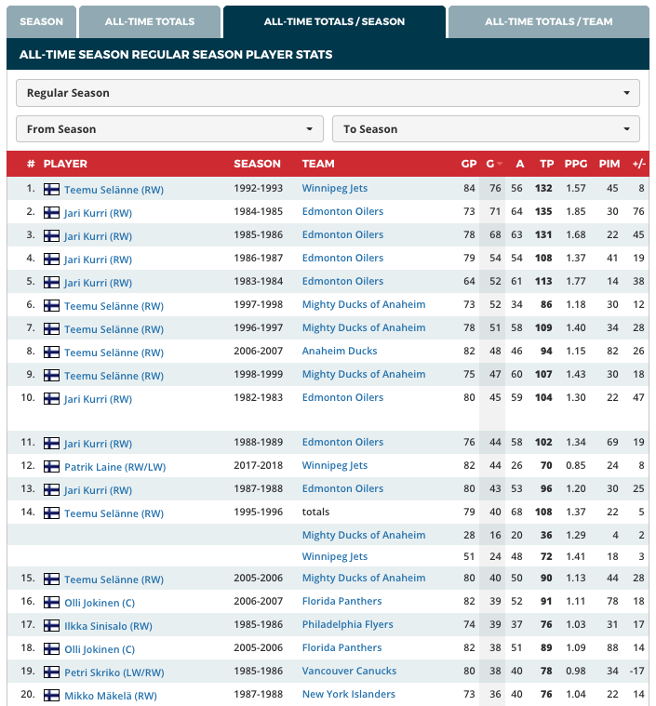Open Jari Kurri link for 1984-1985 season
Image resolution: width=656 pixels, height=706 pixels.
pyautogui.click(x=99, y=213)
